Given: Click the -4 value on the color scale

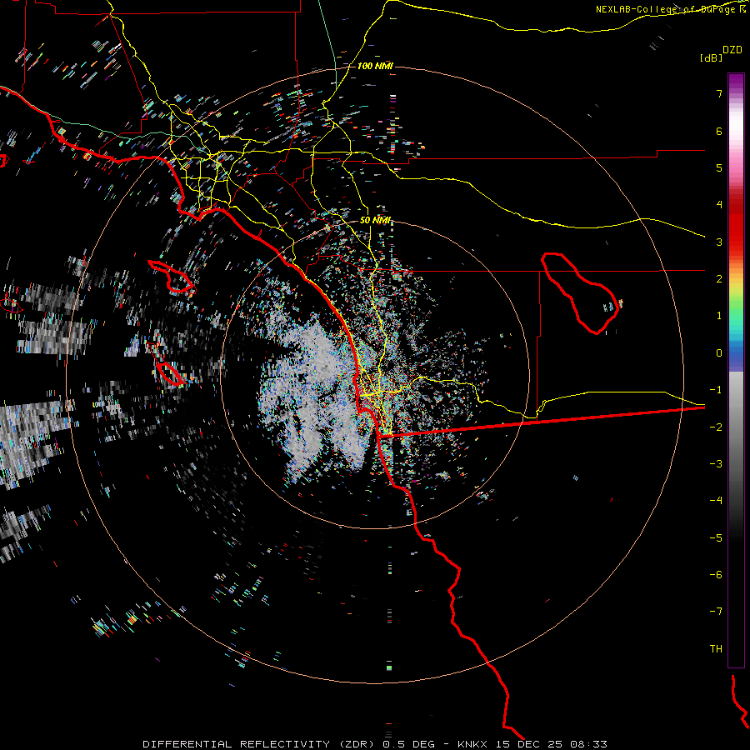Looking at the screenshot, I should (716, 501).
